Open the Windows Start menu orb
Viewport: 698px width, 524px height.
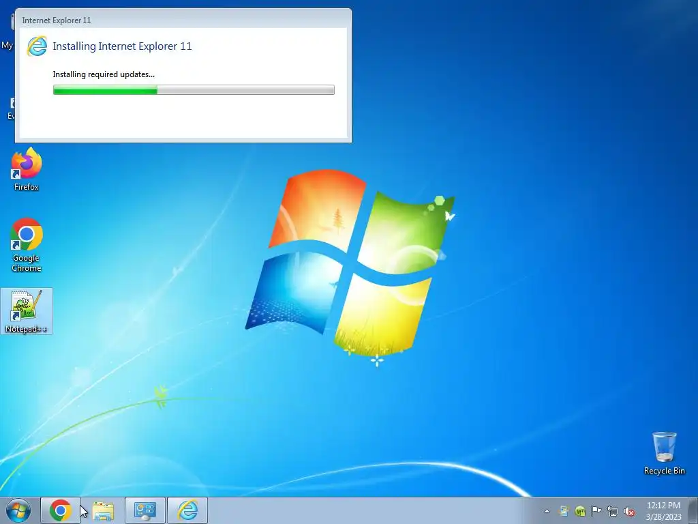point(18,510)
